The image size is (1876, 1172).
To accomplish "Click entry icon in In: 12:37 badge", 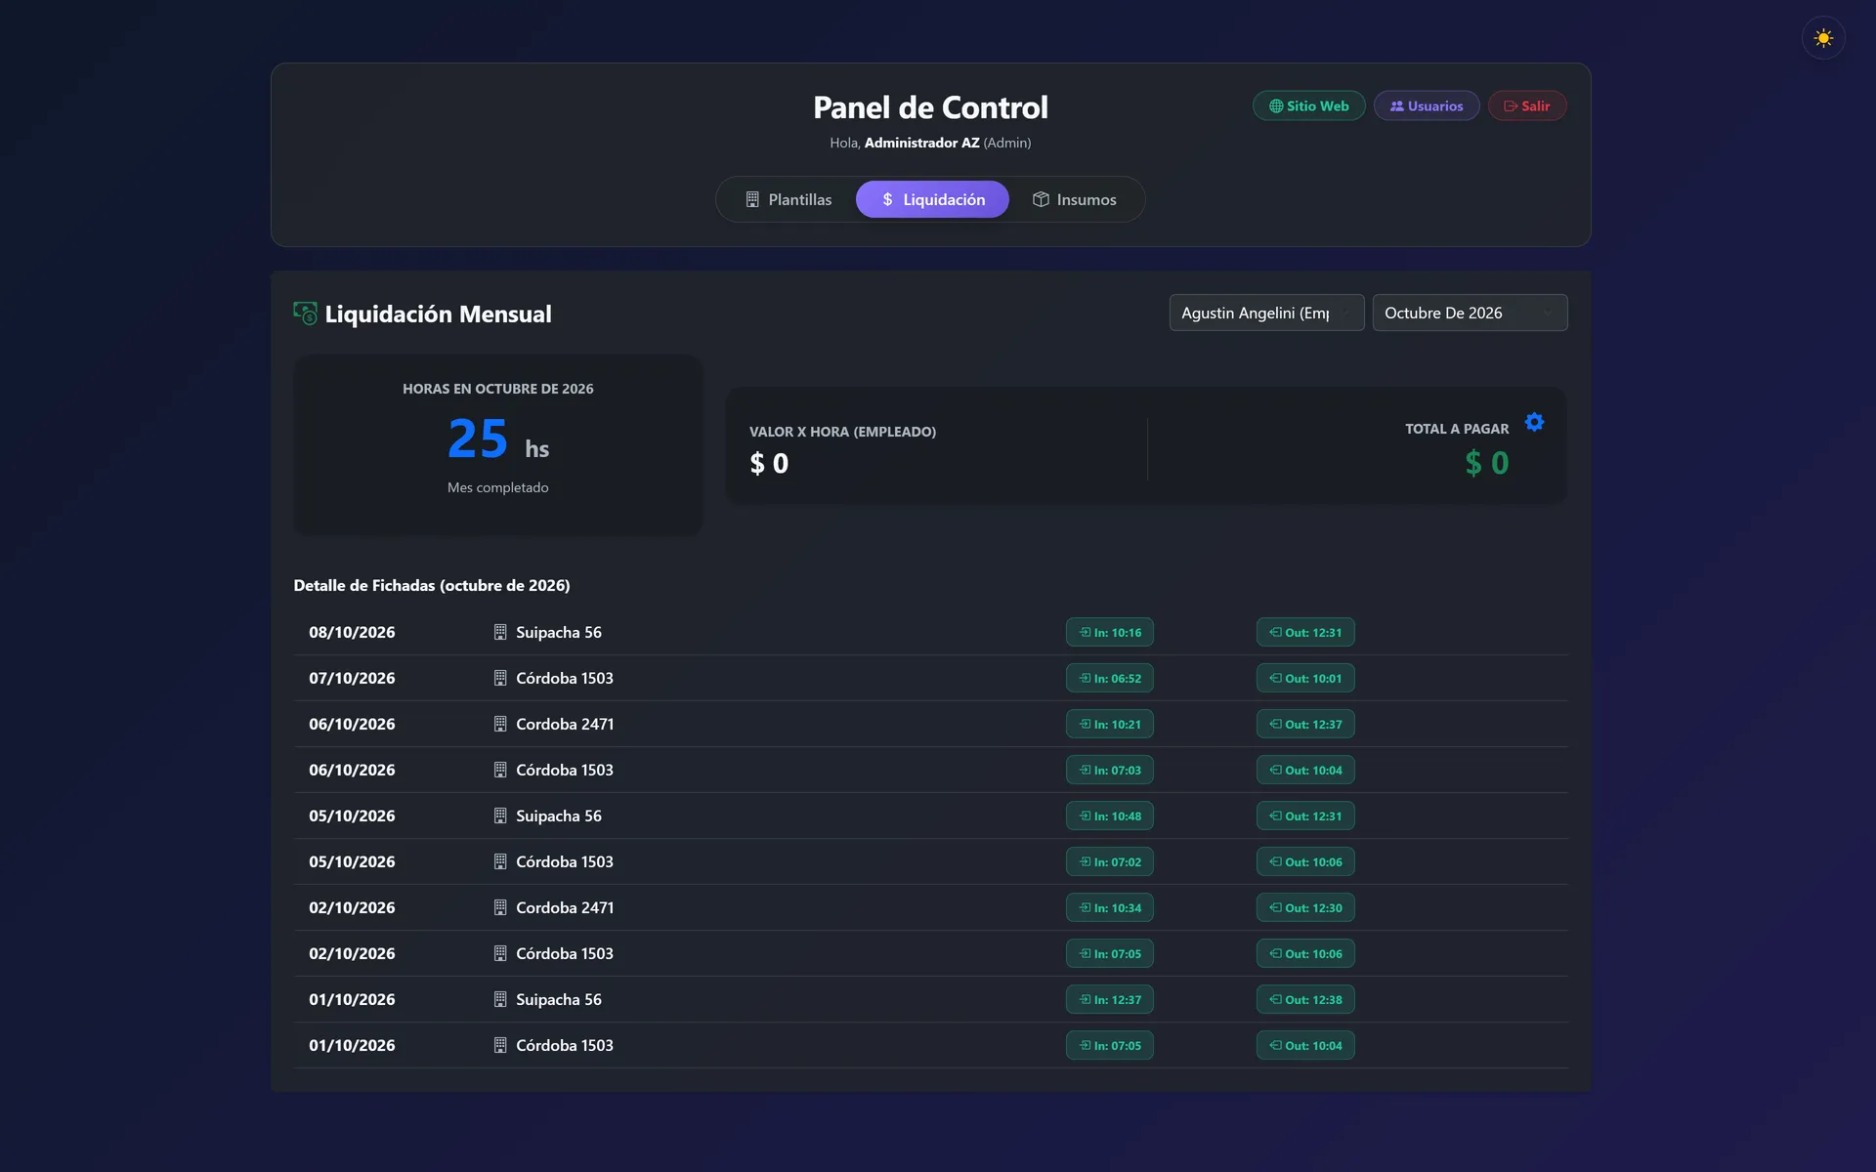I will (x=1085, y=999).
